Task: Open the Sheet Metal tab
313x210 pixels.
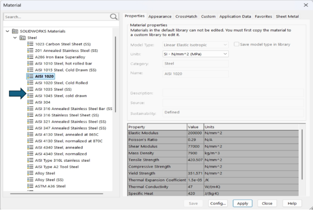Action: coord(287,17)
